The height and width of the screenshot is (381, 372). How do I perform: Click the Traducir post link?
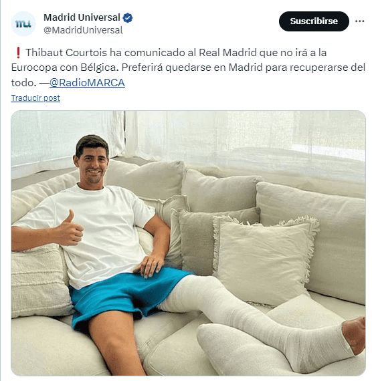[x=35, y=98]
